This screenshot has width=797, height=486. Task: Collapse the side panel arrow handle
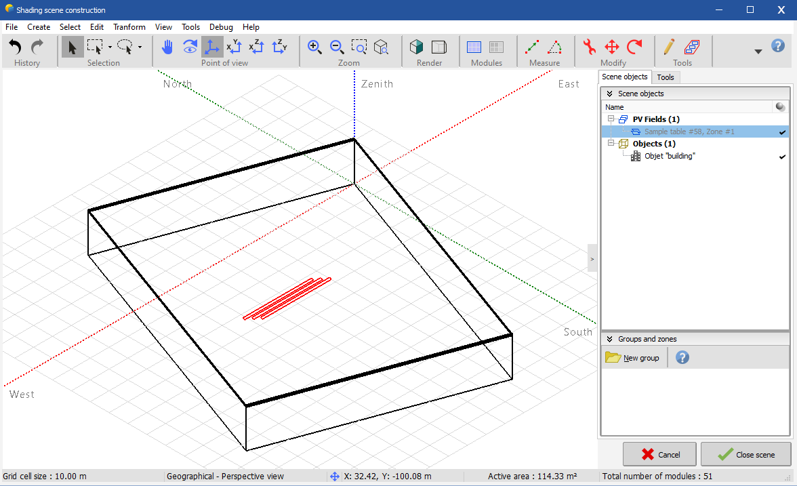(x=592, y=258)
